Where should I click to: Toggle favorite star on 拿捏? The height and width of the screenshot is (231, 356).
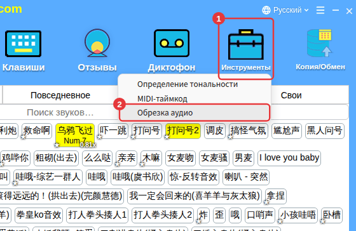pos(266,202)
